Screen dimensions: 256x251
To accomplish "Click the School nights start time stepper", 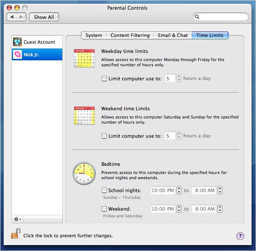I will click(179, 190).
